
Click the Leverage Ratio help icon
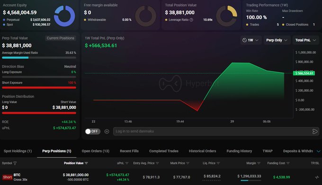coord(191,20)
